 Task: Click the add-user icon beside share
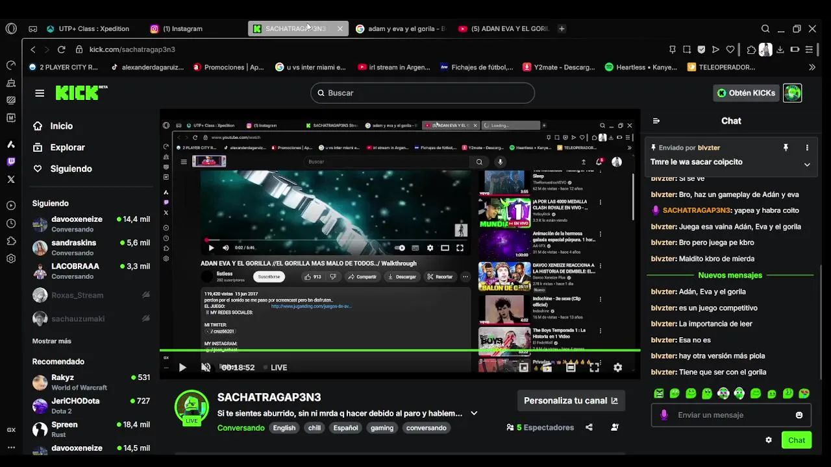(x=614, y=427)
